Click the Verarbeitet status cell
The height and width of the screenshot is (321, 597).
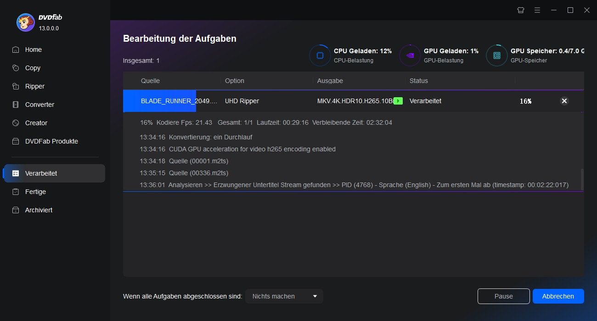[x=426, y=101]
